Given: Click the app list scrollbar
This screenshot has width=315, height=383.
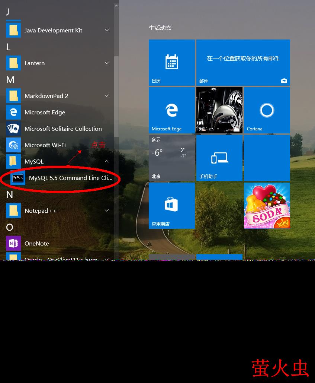Looking at the screenshot, I should coord(116,97).
